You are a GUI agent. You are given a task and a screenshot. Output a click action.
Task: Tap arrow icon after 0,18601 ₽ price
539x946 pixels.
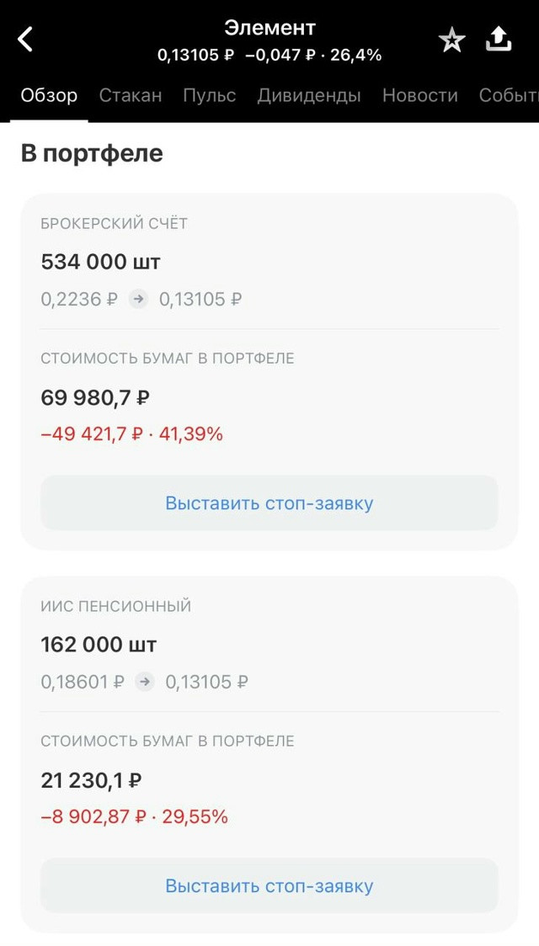coord(145,682)
